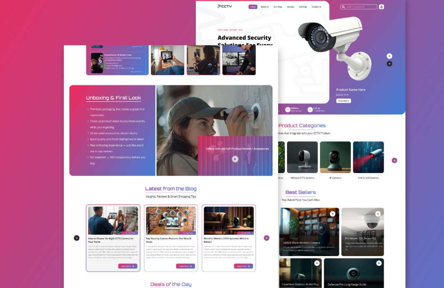Open Wired vs Wireless CCTV Systems title
Screen dimensions: 444x288
(226, 240)
